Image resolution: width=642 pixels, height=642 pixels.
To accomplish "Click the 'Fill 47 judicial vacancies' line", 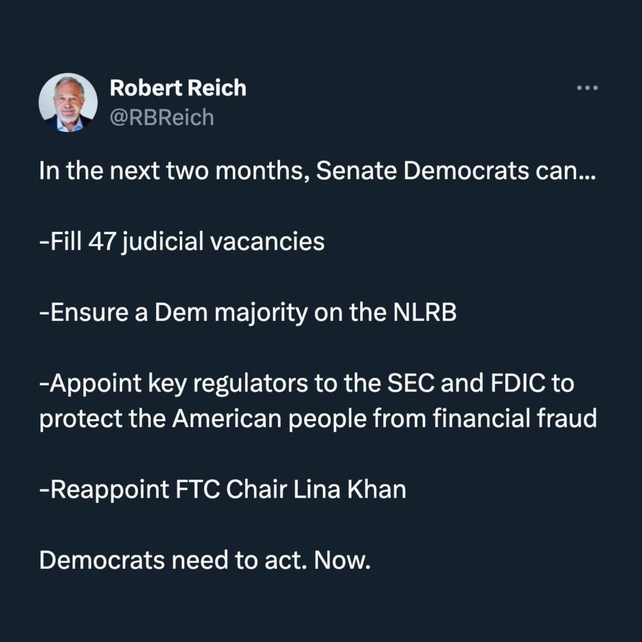I will (x=182, y=241).
